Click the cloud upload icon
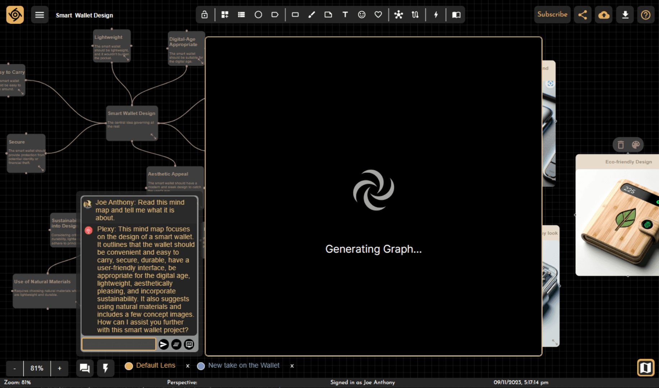 click(x=604, y=15)
